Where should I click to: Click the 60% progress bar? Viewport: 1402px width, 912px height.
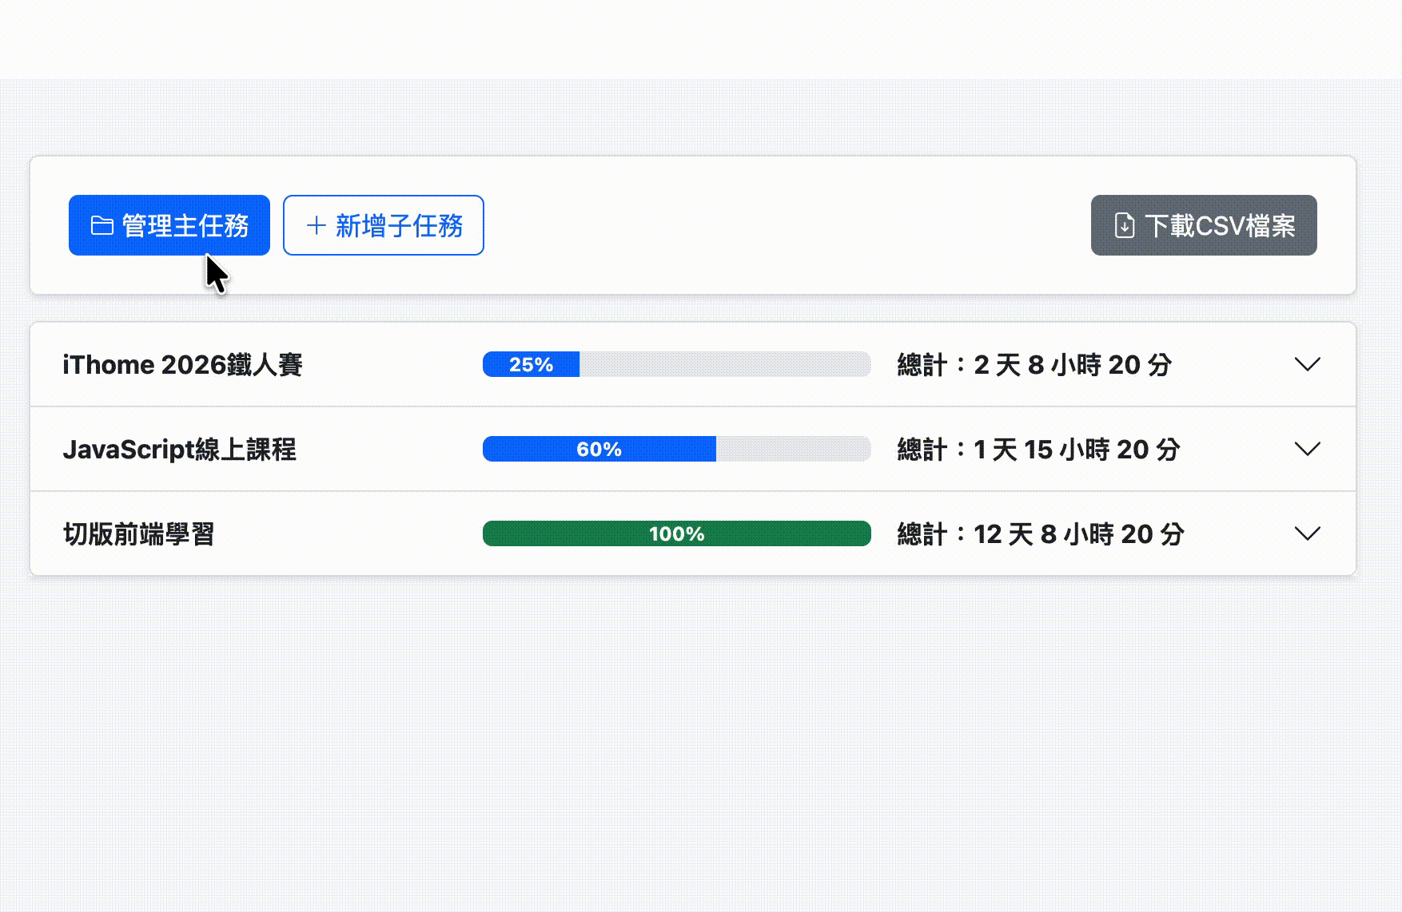[x=677, y=449]
